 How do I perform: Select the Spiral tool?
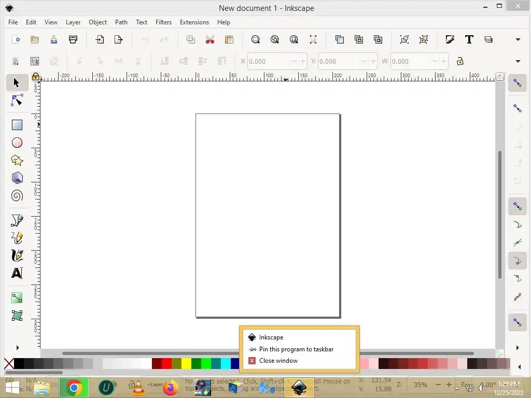click(17, 195)
